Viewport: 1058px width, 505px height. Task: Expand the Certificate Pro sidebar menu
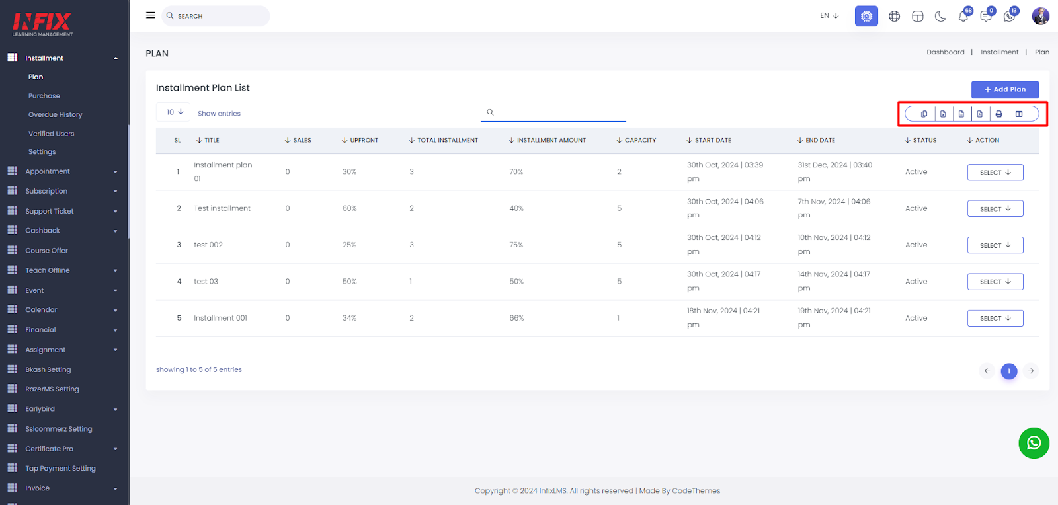(63, 449)
